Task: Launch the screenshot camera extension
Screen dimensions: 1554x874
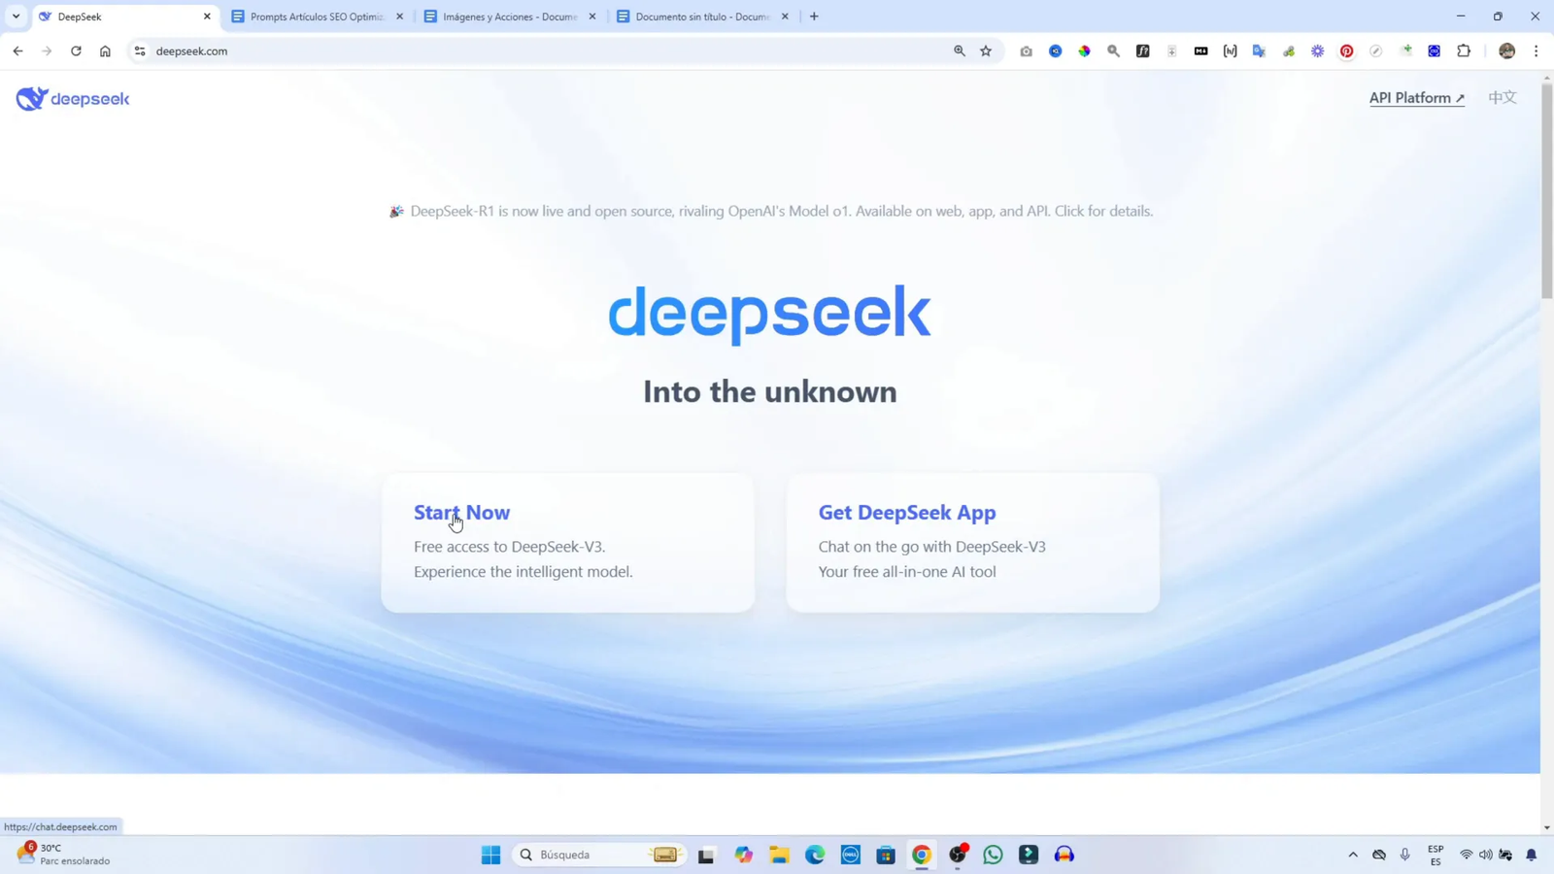Action: click(x=1026, y=50)
